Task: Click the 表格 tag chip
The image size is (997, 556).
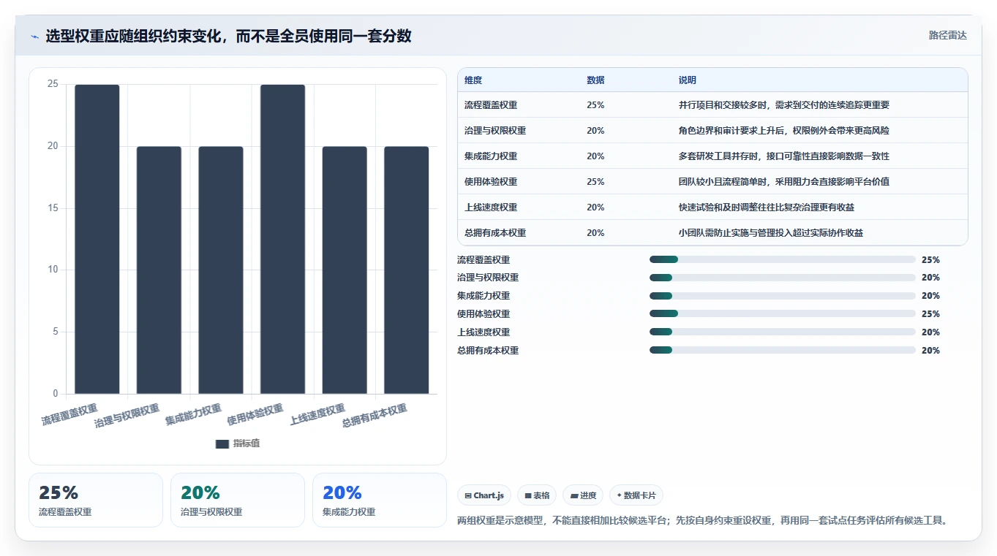Action: click(x=537, y=495)
